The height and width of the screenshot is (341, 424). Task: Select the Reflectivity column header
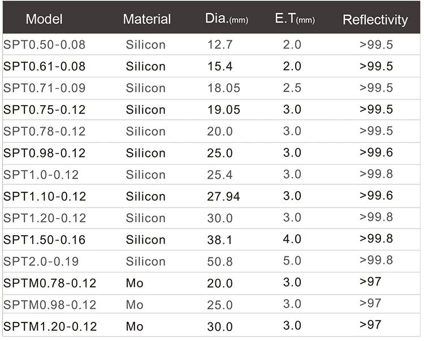(375, 20)
